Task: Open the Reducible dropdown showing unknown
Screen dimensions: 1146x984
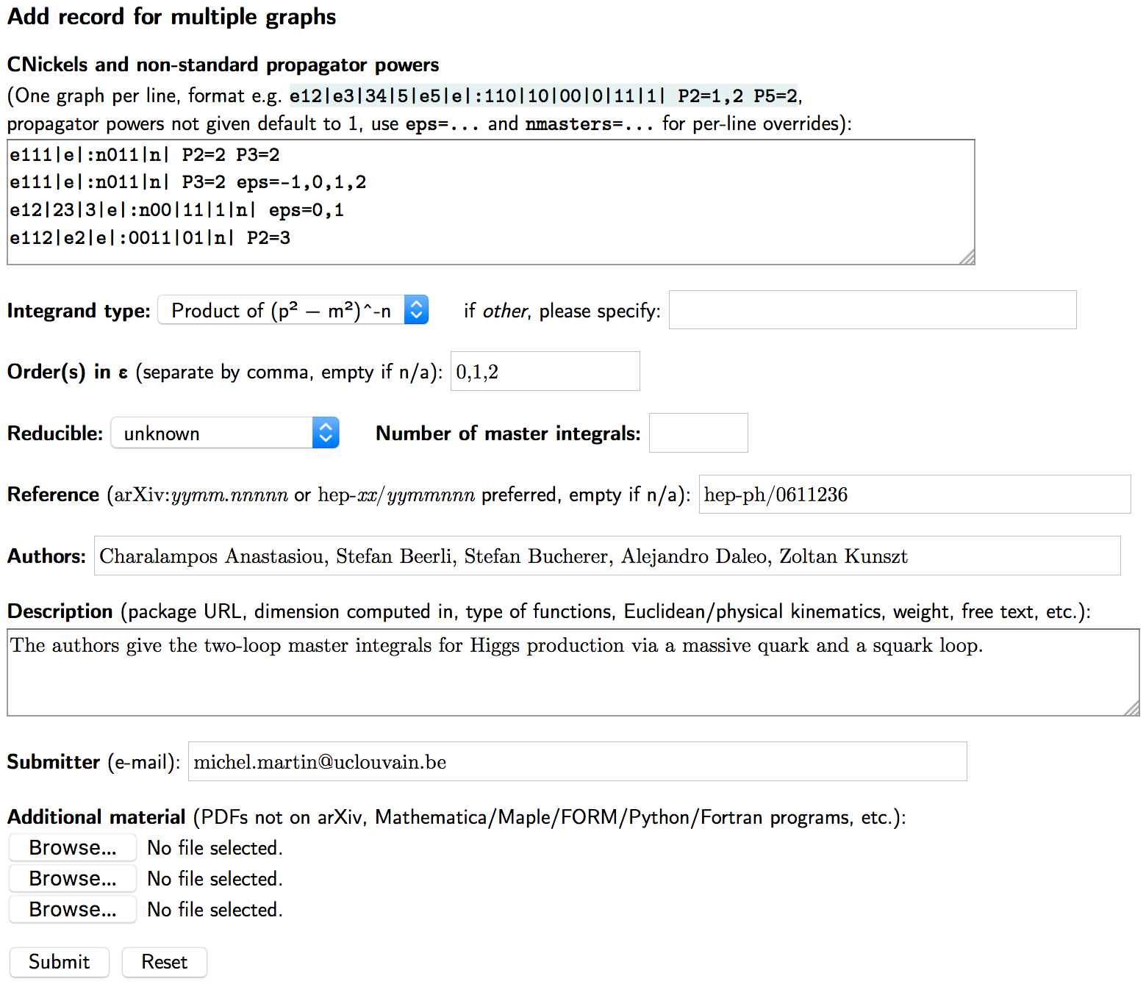Action: click(x=213, y=434)
